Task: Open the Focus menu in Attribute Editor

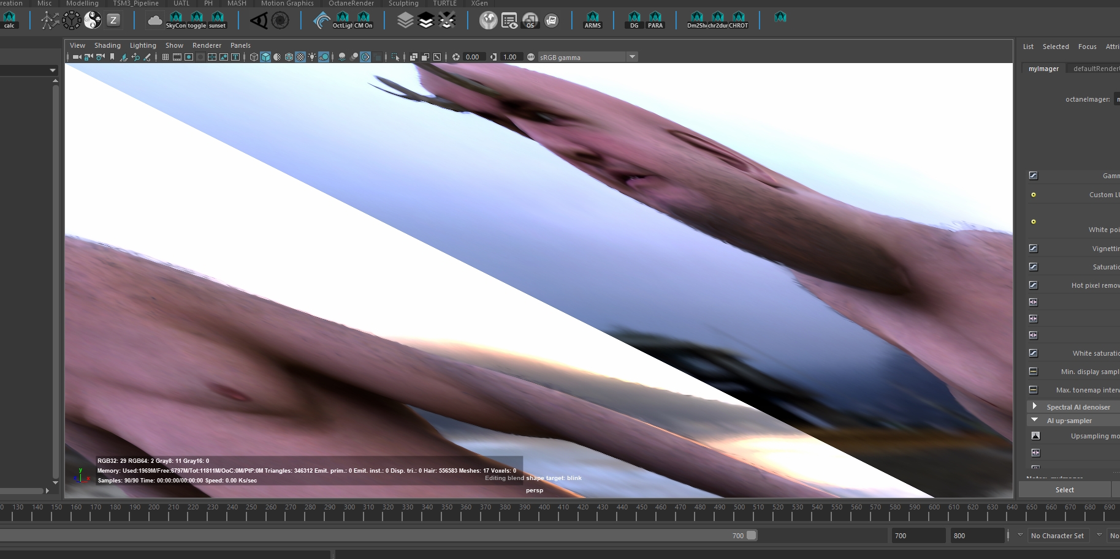Action: click(1088, 47)
